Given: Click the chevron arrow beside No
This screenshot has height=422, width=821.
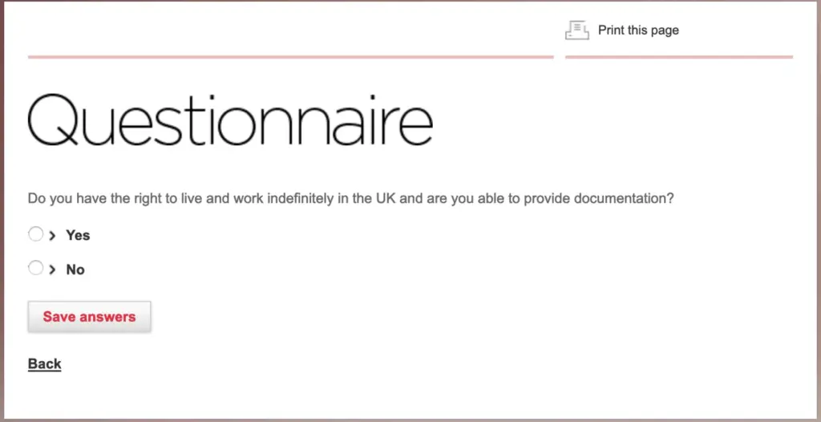Looking at the screenshot, I should (52, 270).
